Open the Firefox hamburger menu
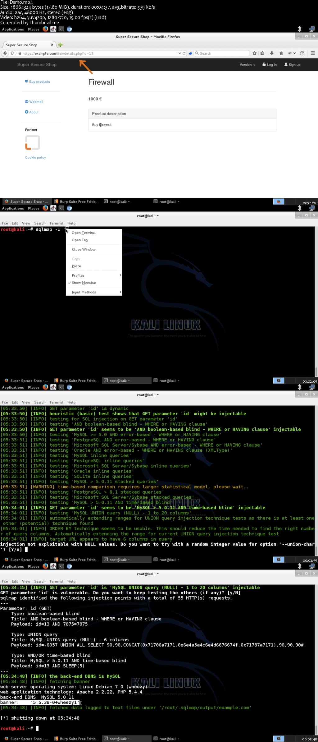The image size is (318, 742). tap(313, 53)
